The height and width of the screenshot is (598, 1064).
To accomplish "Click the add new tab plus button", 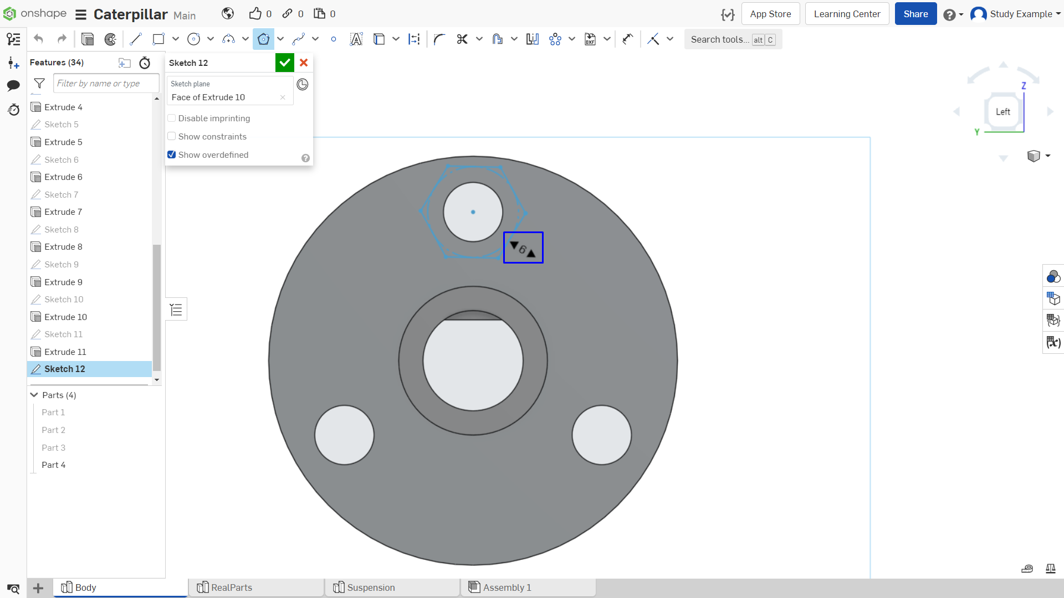I will [x=38, y=588].
